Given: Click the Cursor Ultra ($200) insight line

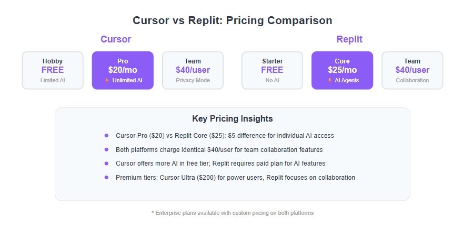Looking at the screenshot, I should click(x=235, y=178).
